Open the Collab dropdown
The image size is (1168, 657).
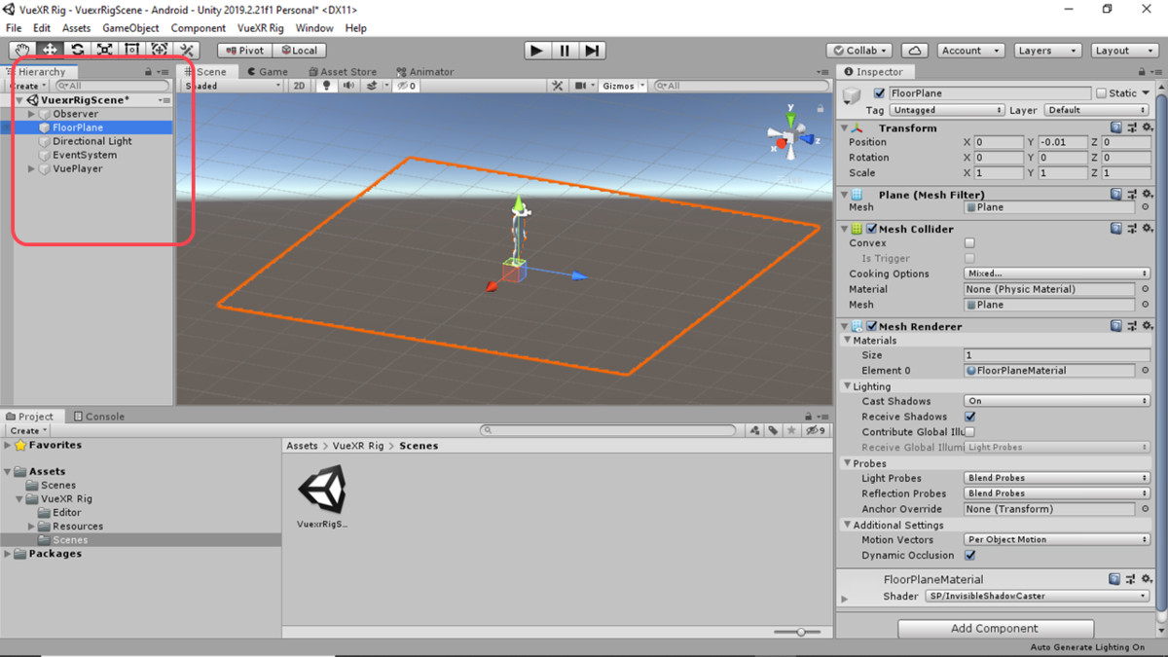pyautogui.click(x=860, y=50)
